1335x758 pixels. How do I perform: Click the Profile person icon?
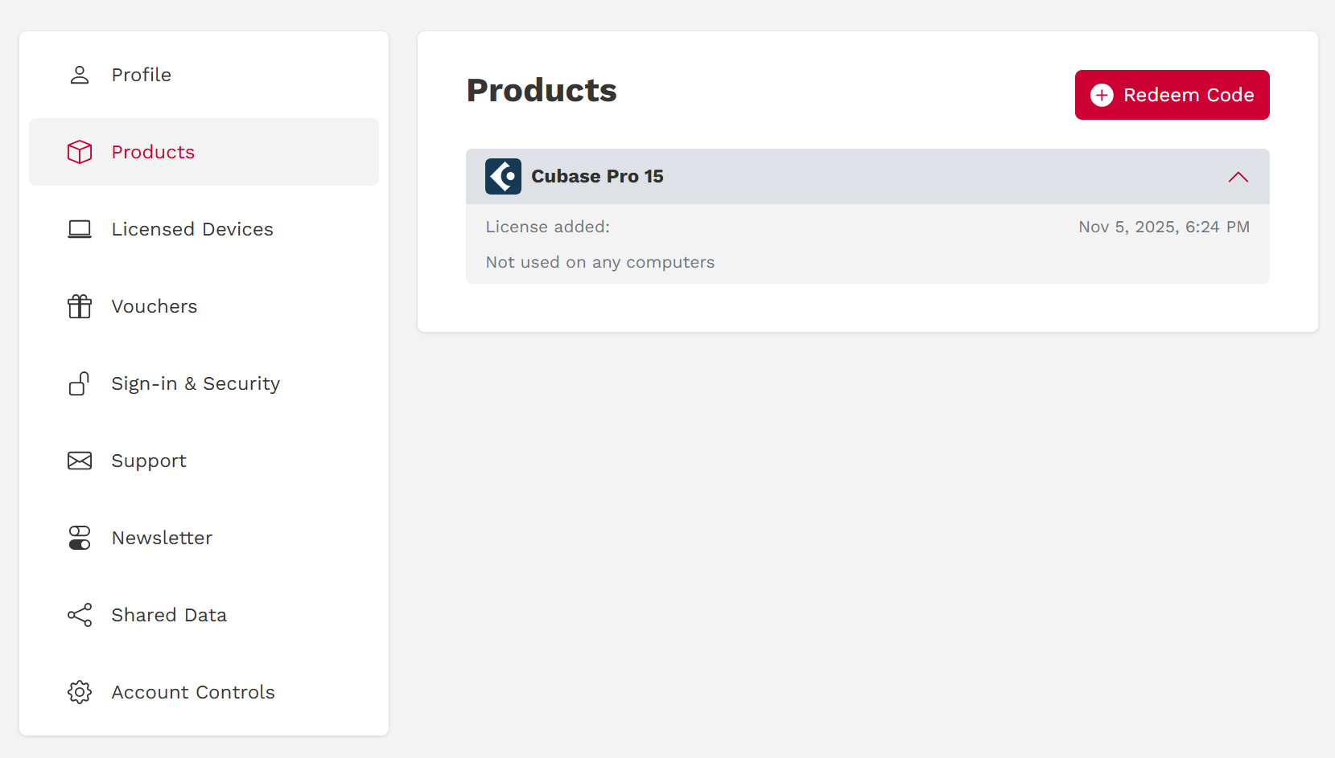[80, 75]
